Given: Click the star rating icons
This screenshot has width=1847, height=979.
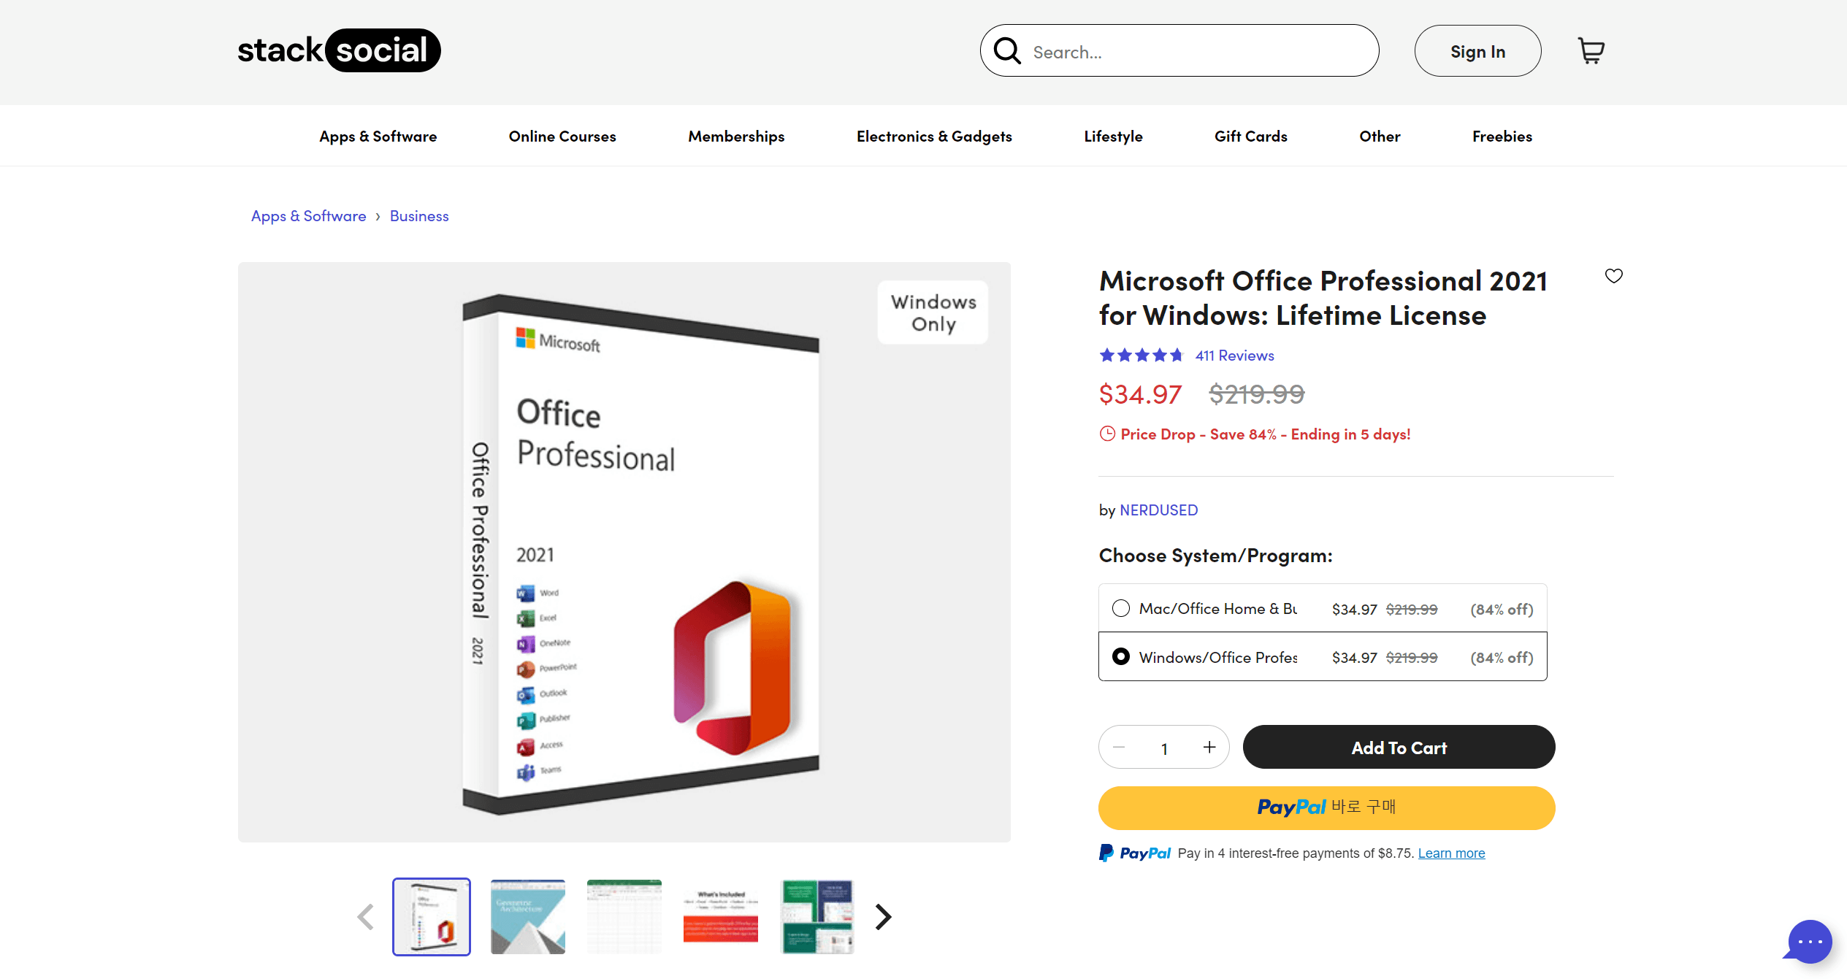Looking at the screenshot, I should (1141, 356).
